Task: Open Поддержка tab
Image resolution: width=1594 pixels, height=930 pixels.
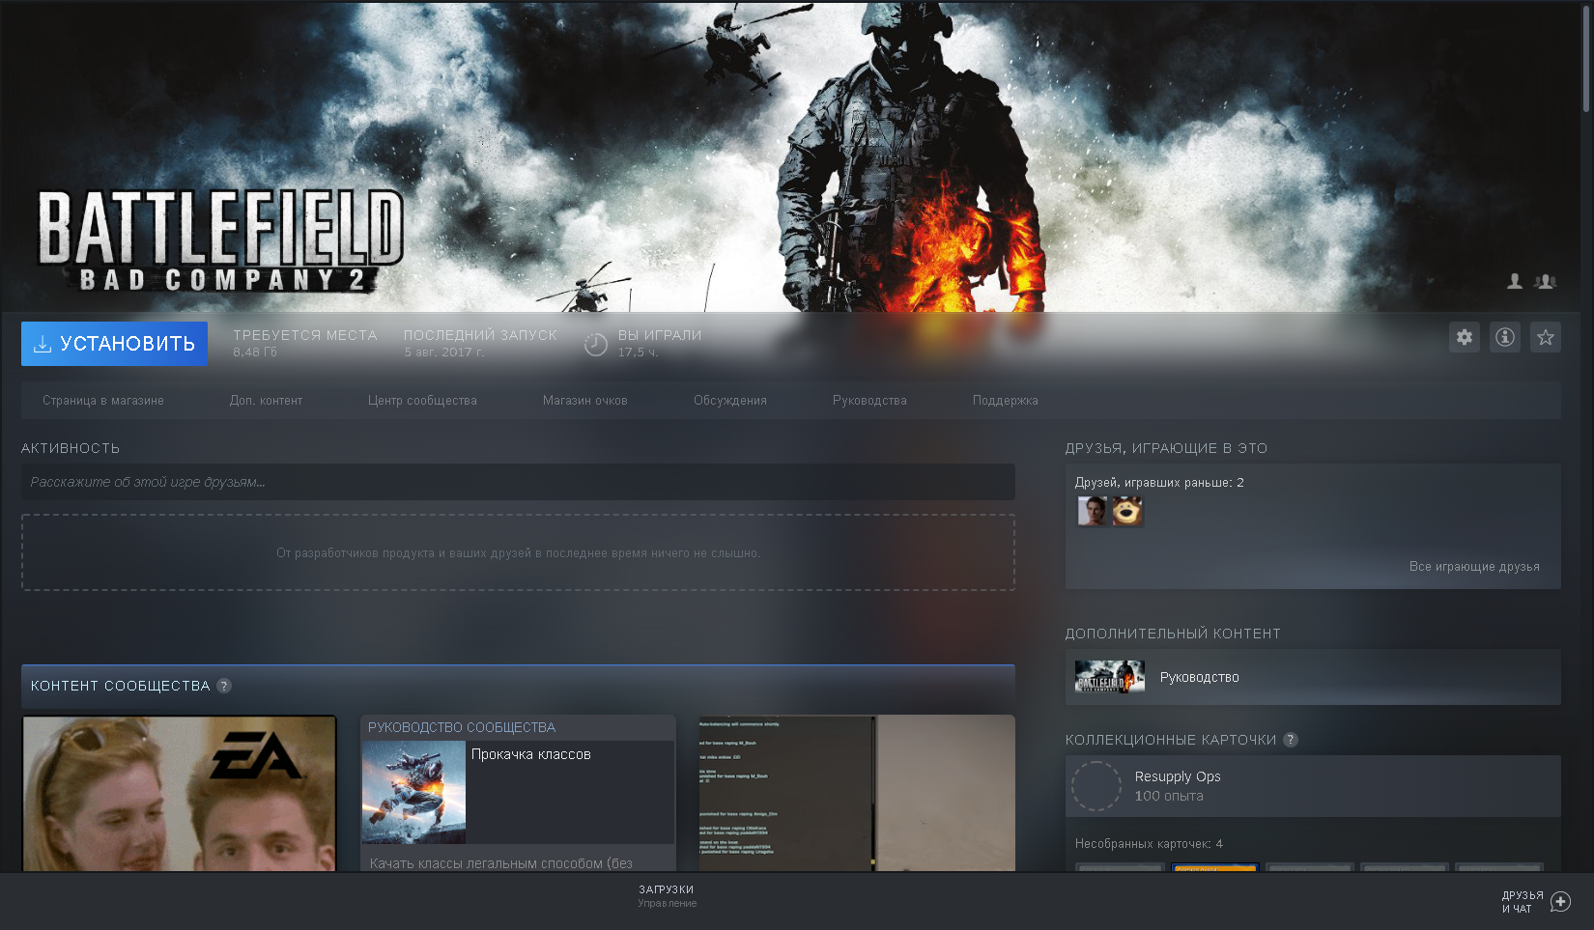Action: [x=1006, y=401]
